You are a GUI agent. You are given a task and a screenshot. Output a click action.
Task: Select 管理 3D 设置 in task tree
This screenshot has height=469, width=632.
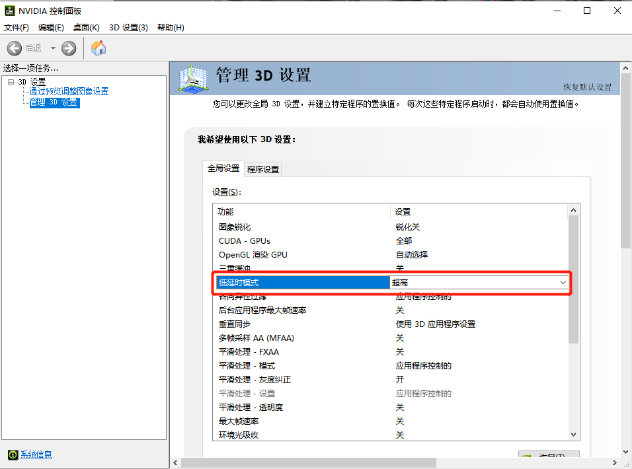coord(54,102)
